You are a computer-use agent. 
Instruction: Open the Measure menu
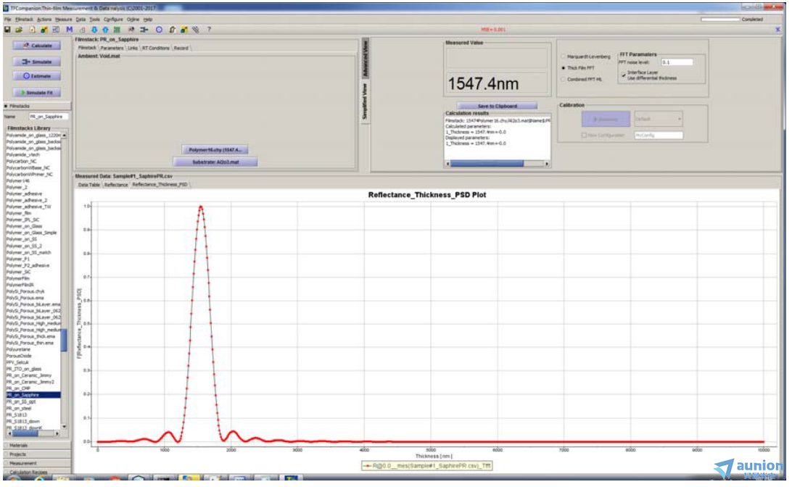pos(64,19)
